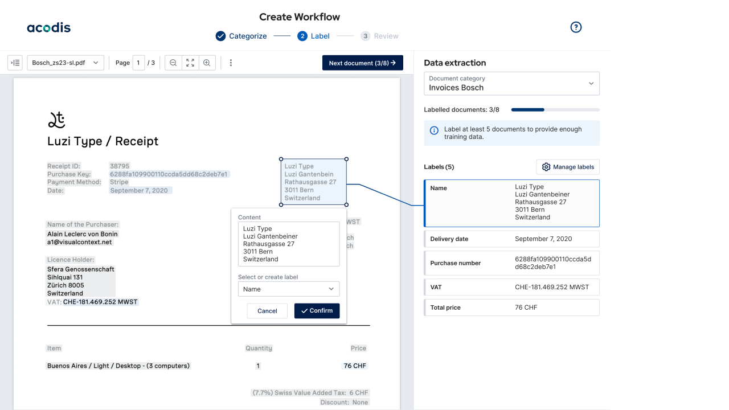Viewport: 729px width, 410px height.
Task: Open the more options kebab menu
Action: click(231, 63)
